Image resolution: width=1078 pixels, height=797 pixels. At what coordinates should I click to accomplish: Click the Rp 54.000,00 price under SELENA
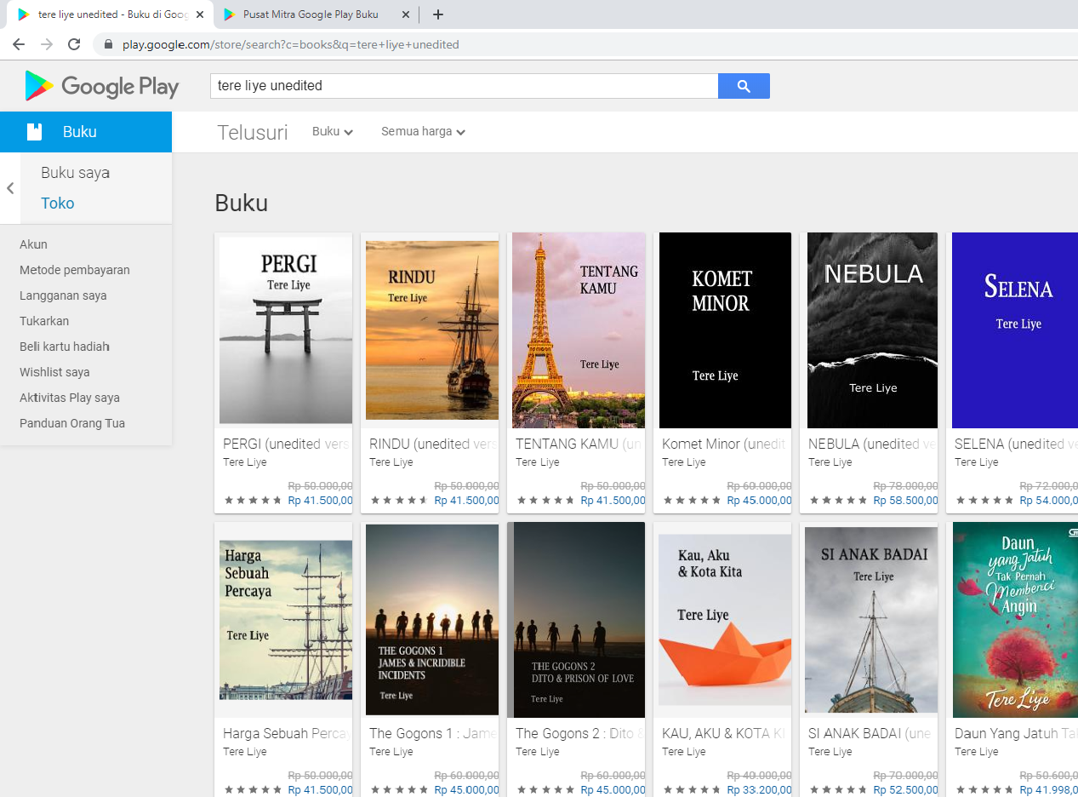click(x=1048, y=501)
